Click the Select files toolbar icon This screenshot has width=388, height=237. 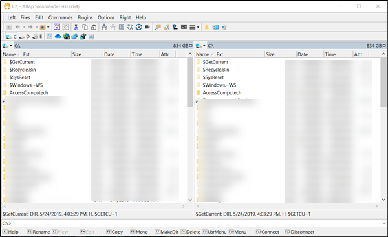tap(57, 27)
